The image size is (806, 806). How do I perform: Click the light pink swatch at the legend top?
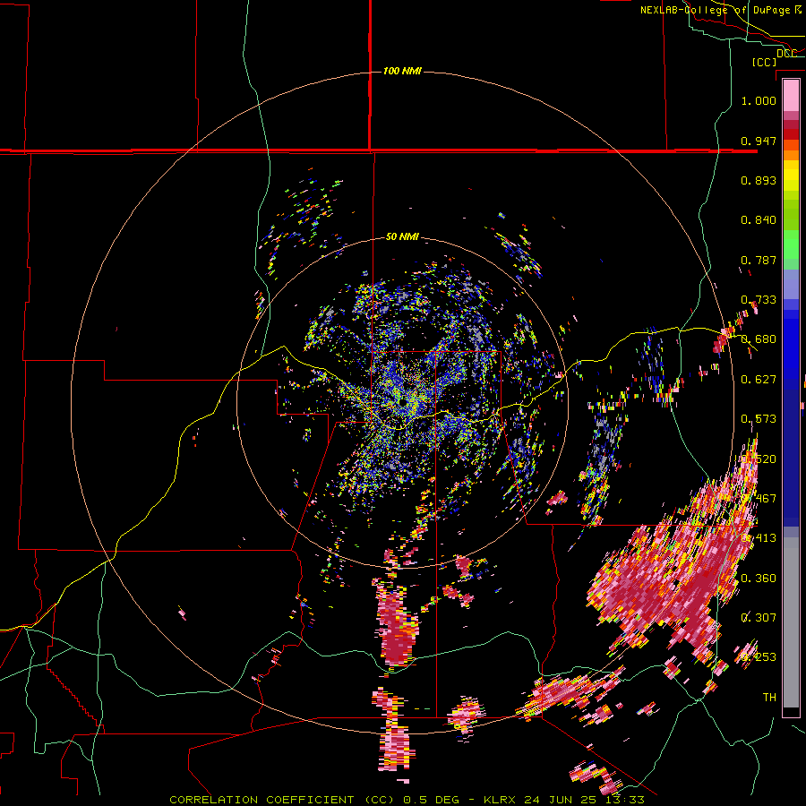[x=791, y=95]
